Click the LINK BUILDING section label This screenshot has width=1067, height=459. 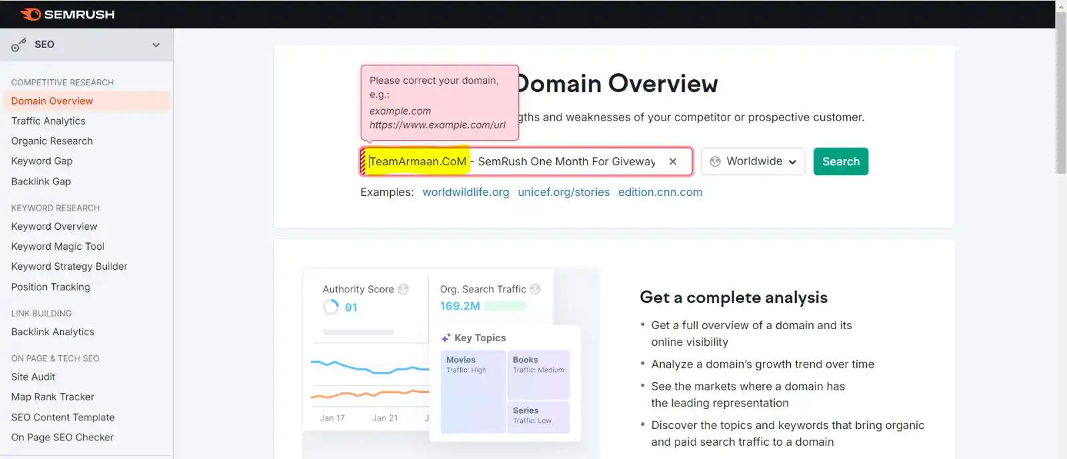(x=41, y=313)
